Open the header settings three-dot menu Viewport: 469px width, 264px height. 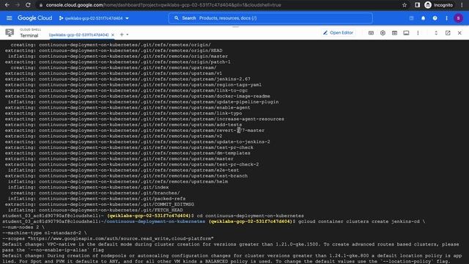click(x=446, y=18)
